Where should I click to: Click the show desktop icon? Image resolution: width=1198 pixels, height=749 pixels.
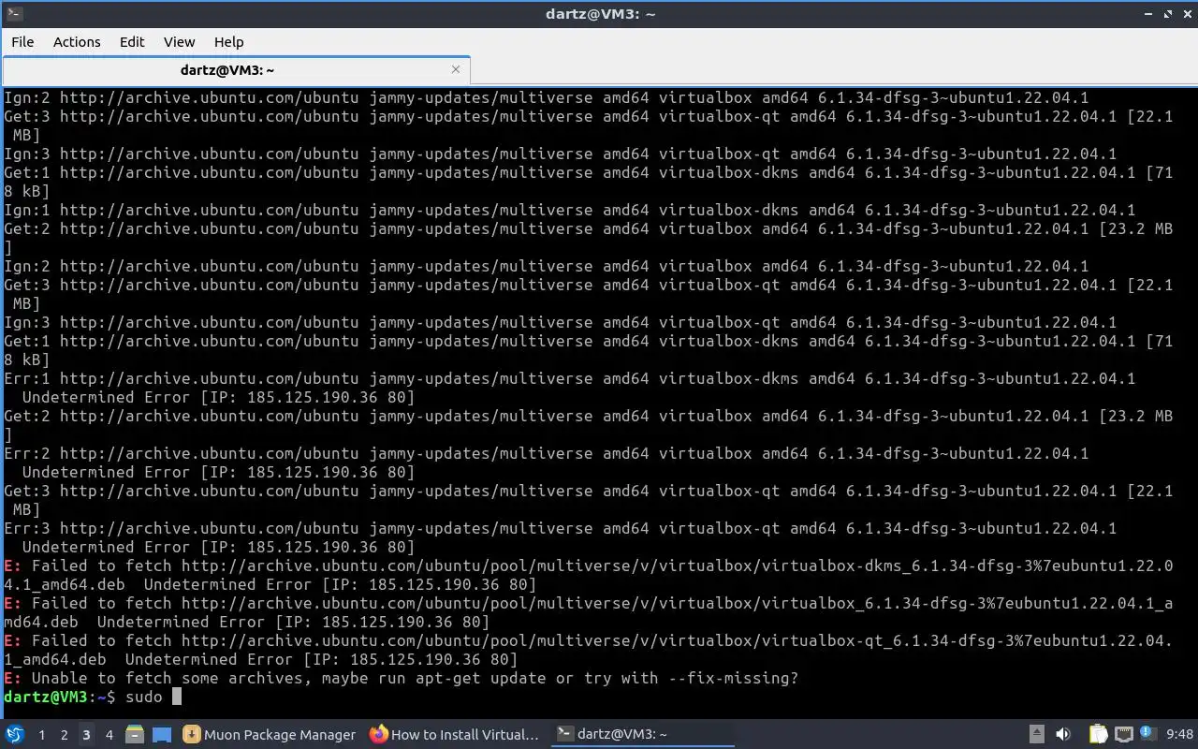(162, 734)
